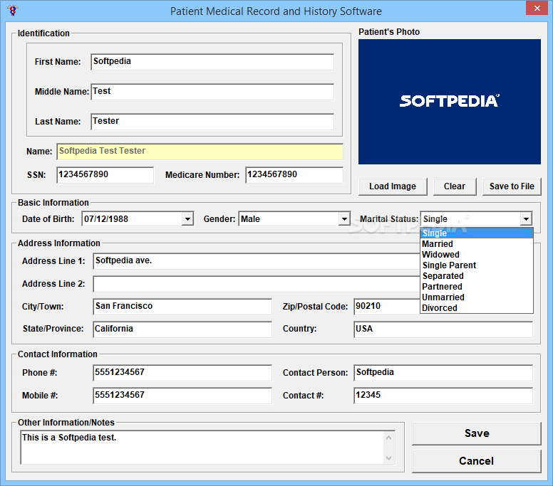This screenshot has width=553, height=486.
Task: Close the Patient Medical Record window
Action: coord(537,8)
